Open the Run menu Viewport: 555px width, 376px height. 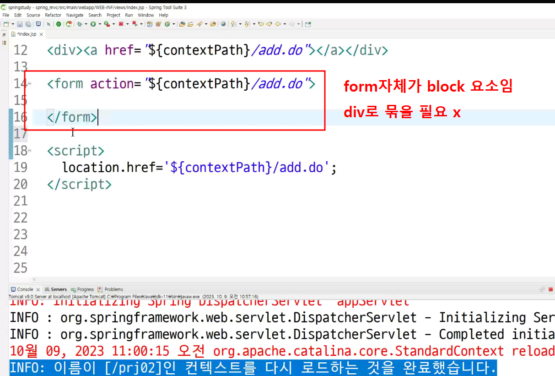coord(129,15)
